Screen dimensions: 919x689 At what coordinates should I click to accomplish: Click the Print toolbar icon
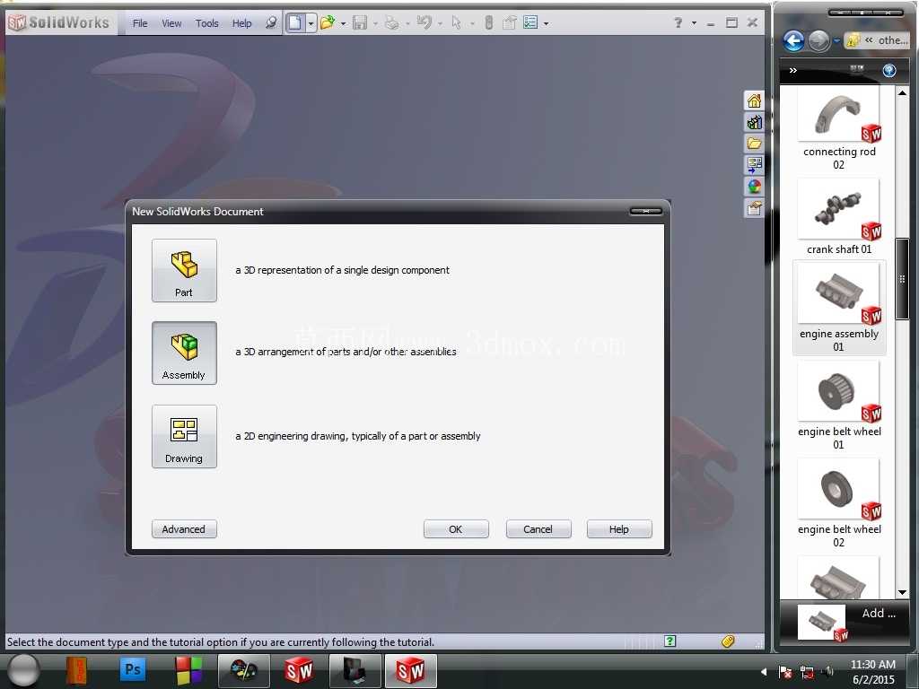(391, 22)
